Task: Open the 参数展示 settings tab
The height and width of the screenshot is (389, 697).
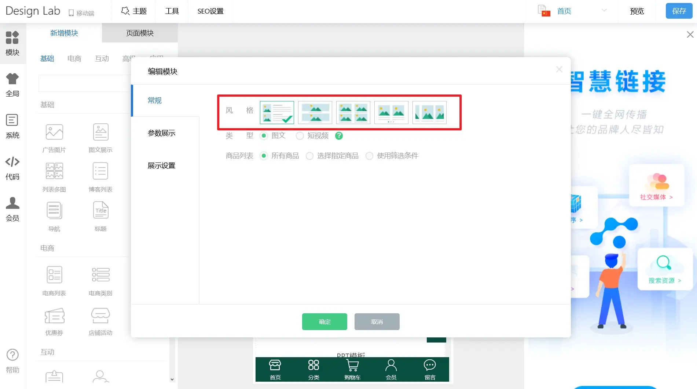Action: pos(161,133)
